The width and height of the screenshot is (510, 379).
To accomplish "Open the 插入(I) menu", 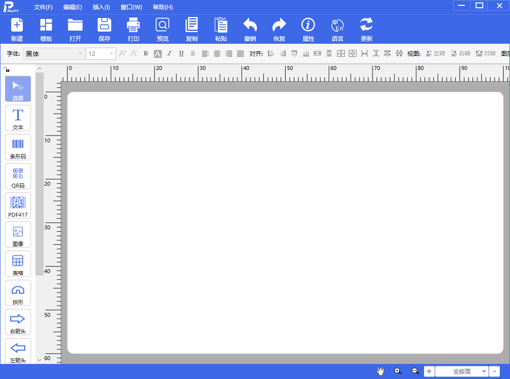I will pyautogui.click(x=101, y=7).
